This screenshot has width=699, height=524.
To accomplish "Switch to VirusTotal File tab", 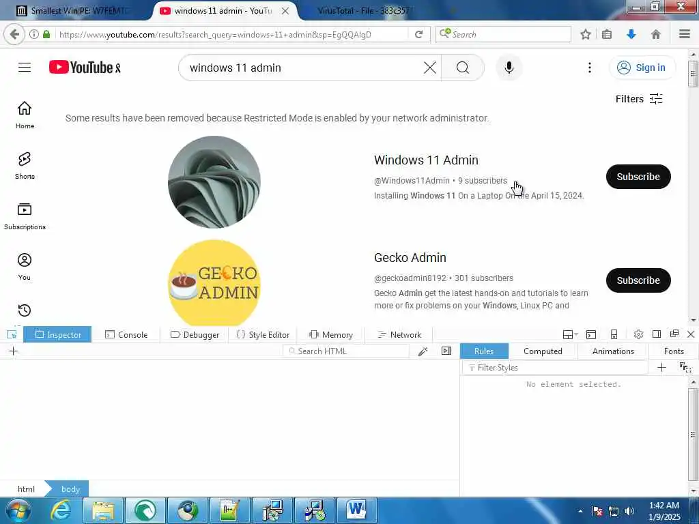I will pyautogui.click(x=363, y=11).
